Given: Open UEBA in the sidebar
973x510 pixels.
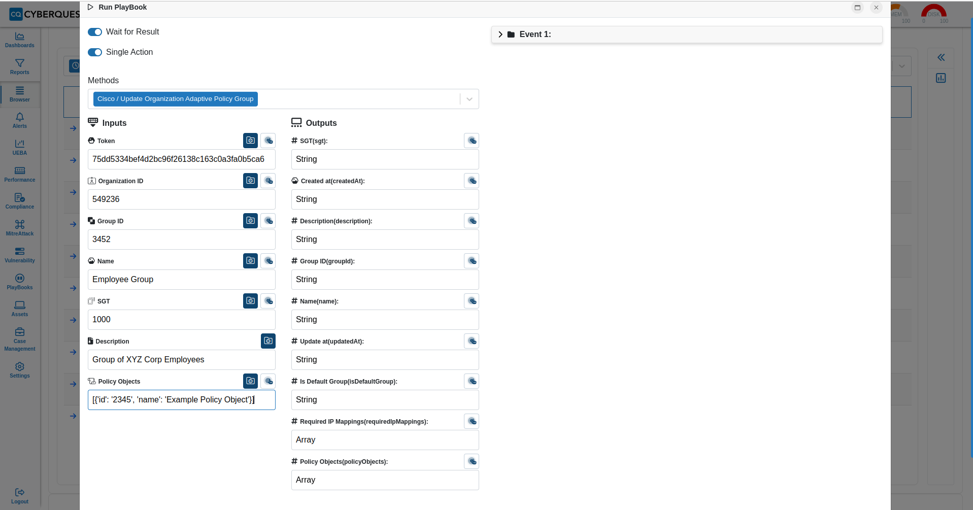Looking at the screenshot, I should tap(20, 148).
